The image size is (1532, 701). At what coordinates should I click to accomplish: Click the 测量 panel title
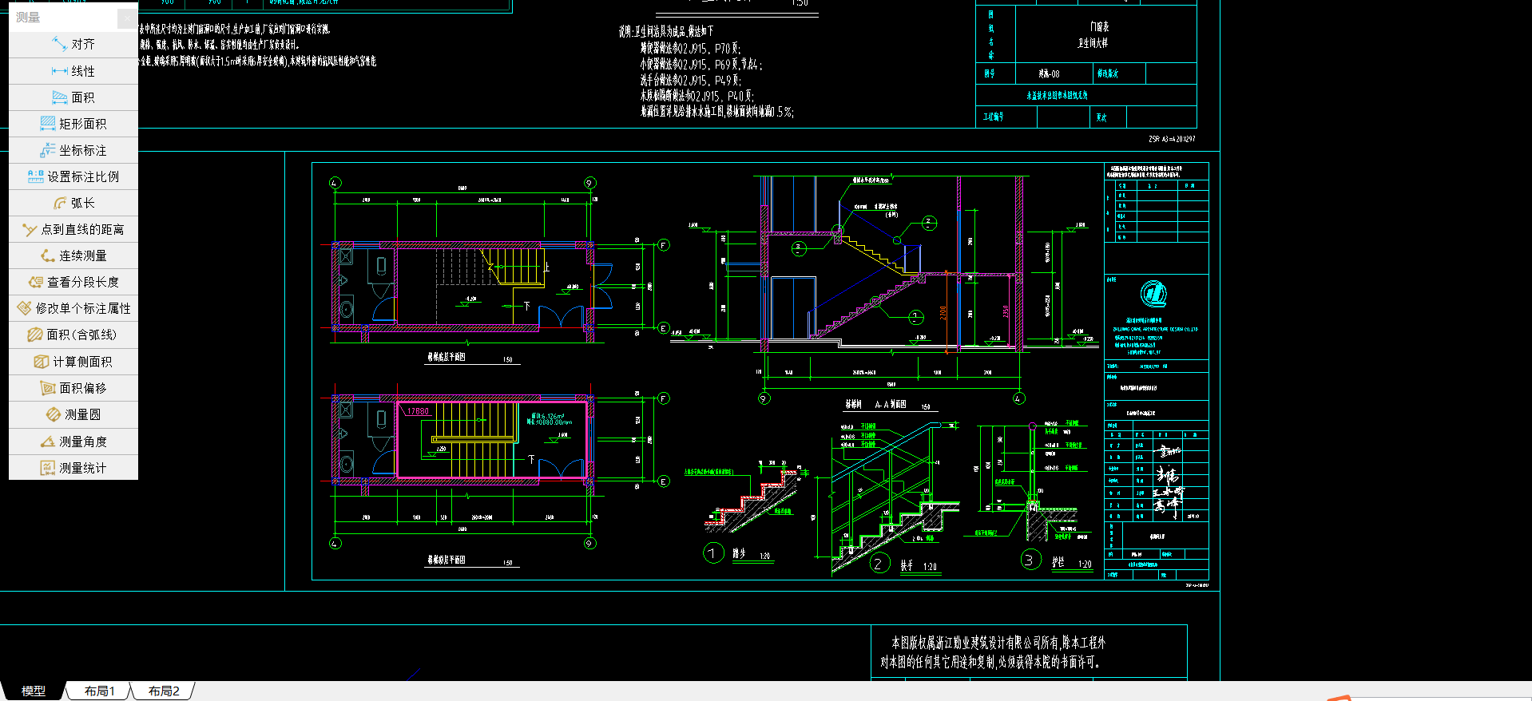coord(28,17)
